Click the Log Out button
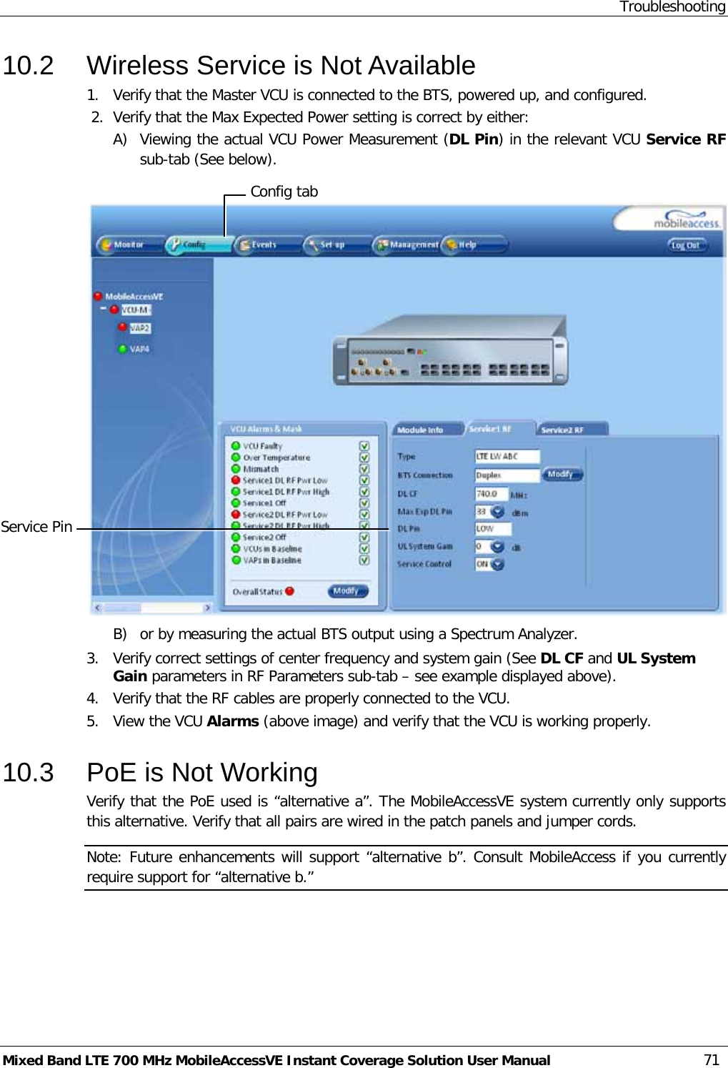This screenshot has width=728, height=1068. (x=687, y=245)
